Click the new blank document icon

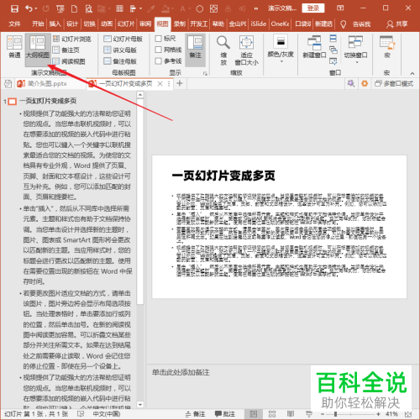coord(74,8)
